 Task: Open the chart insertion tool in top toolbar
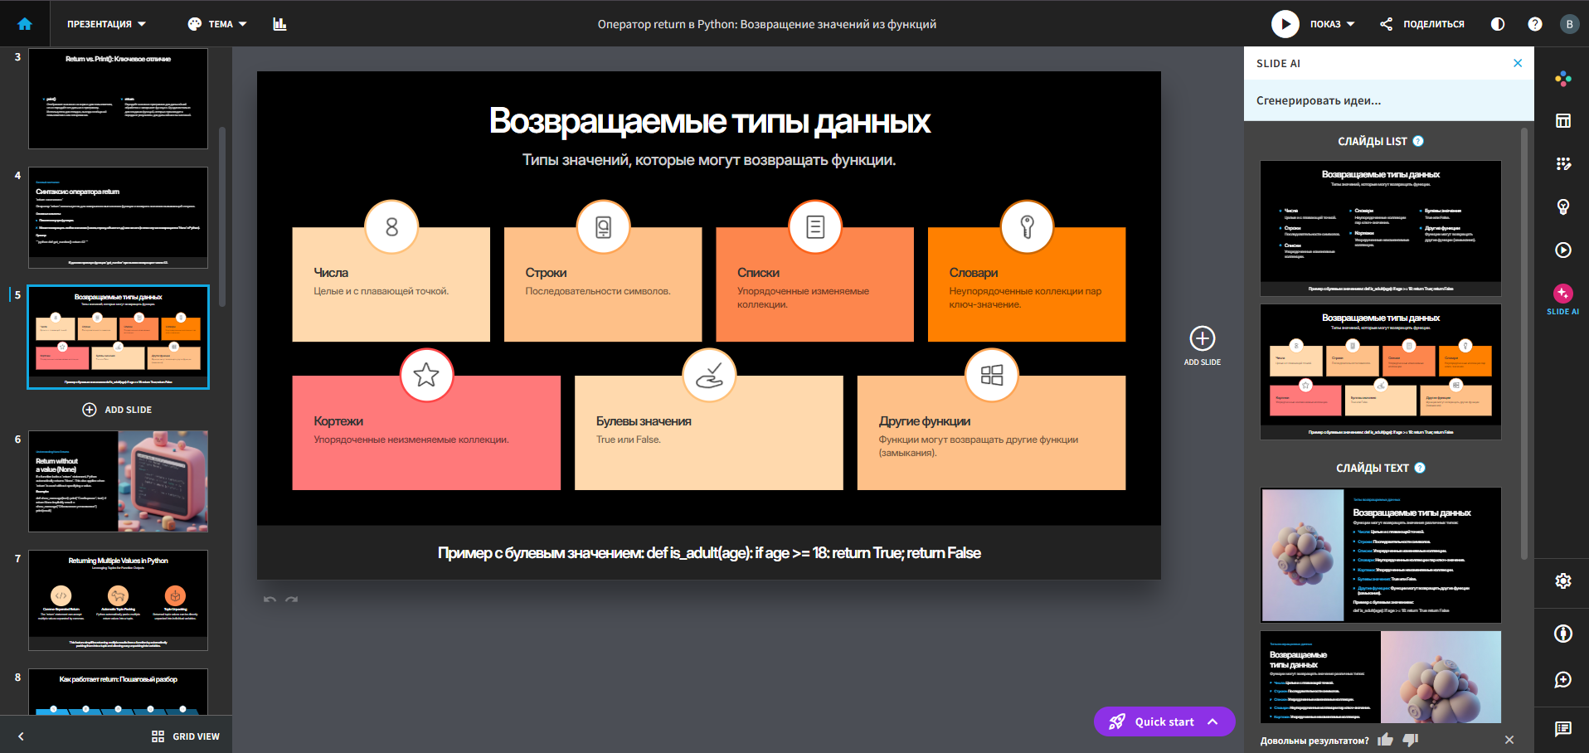tap(279, 23)
